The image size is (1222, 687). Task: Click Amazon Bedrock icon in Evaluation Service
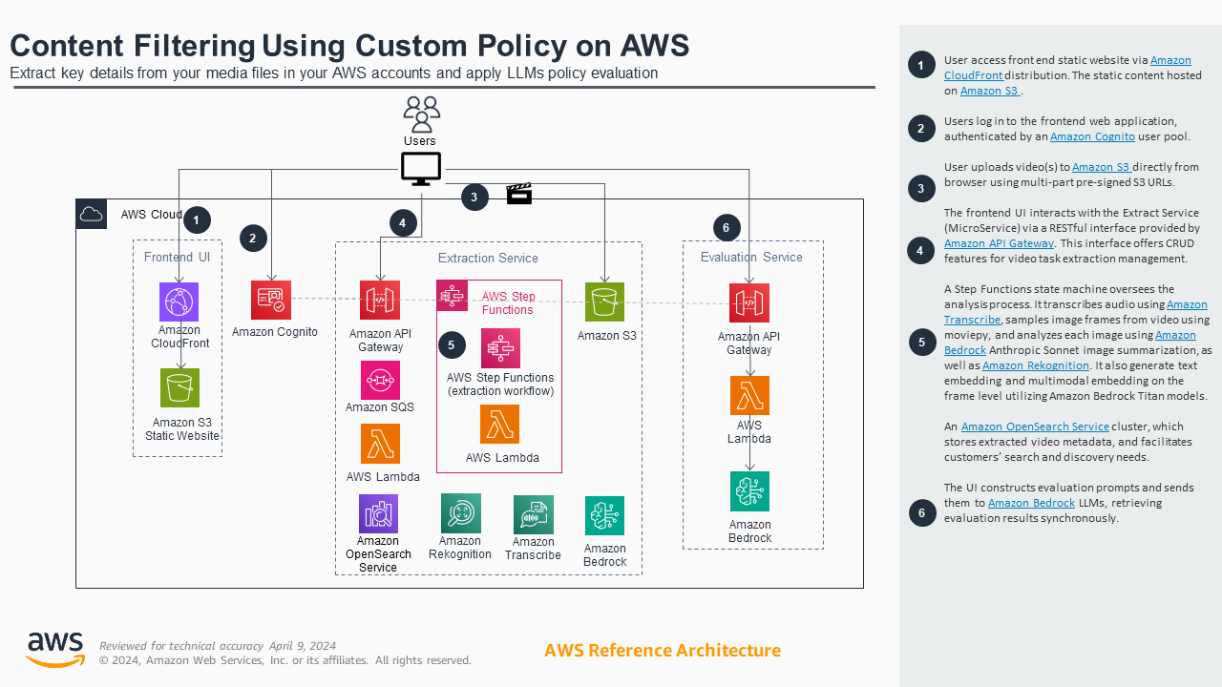(749, 491)
